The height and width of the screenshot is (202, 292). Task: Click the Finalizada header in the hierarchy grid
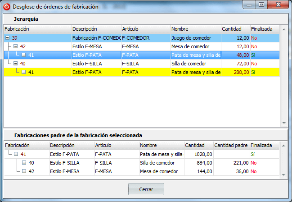pyautogui.click(x=264, y=29)
